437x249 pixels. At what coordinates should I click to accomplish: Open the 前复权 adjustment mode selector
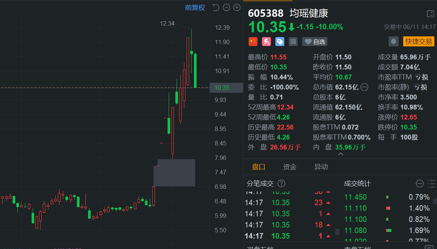195,7
